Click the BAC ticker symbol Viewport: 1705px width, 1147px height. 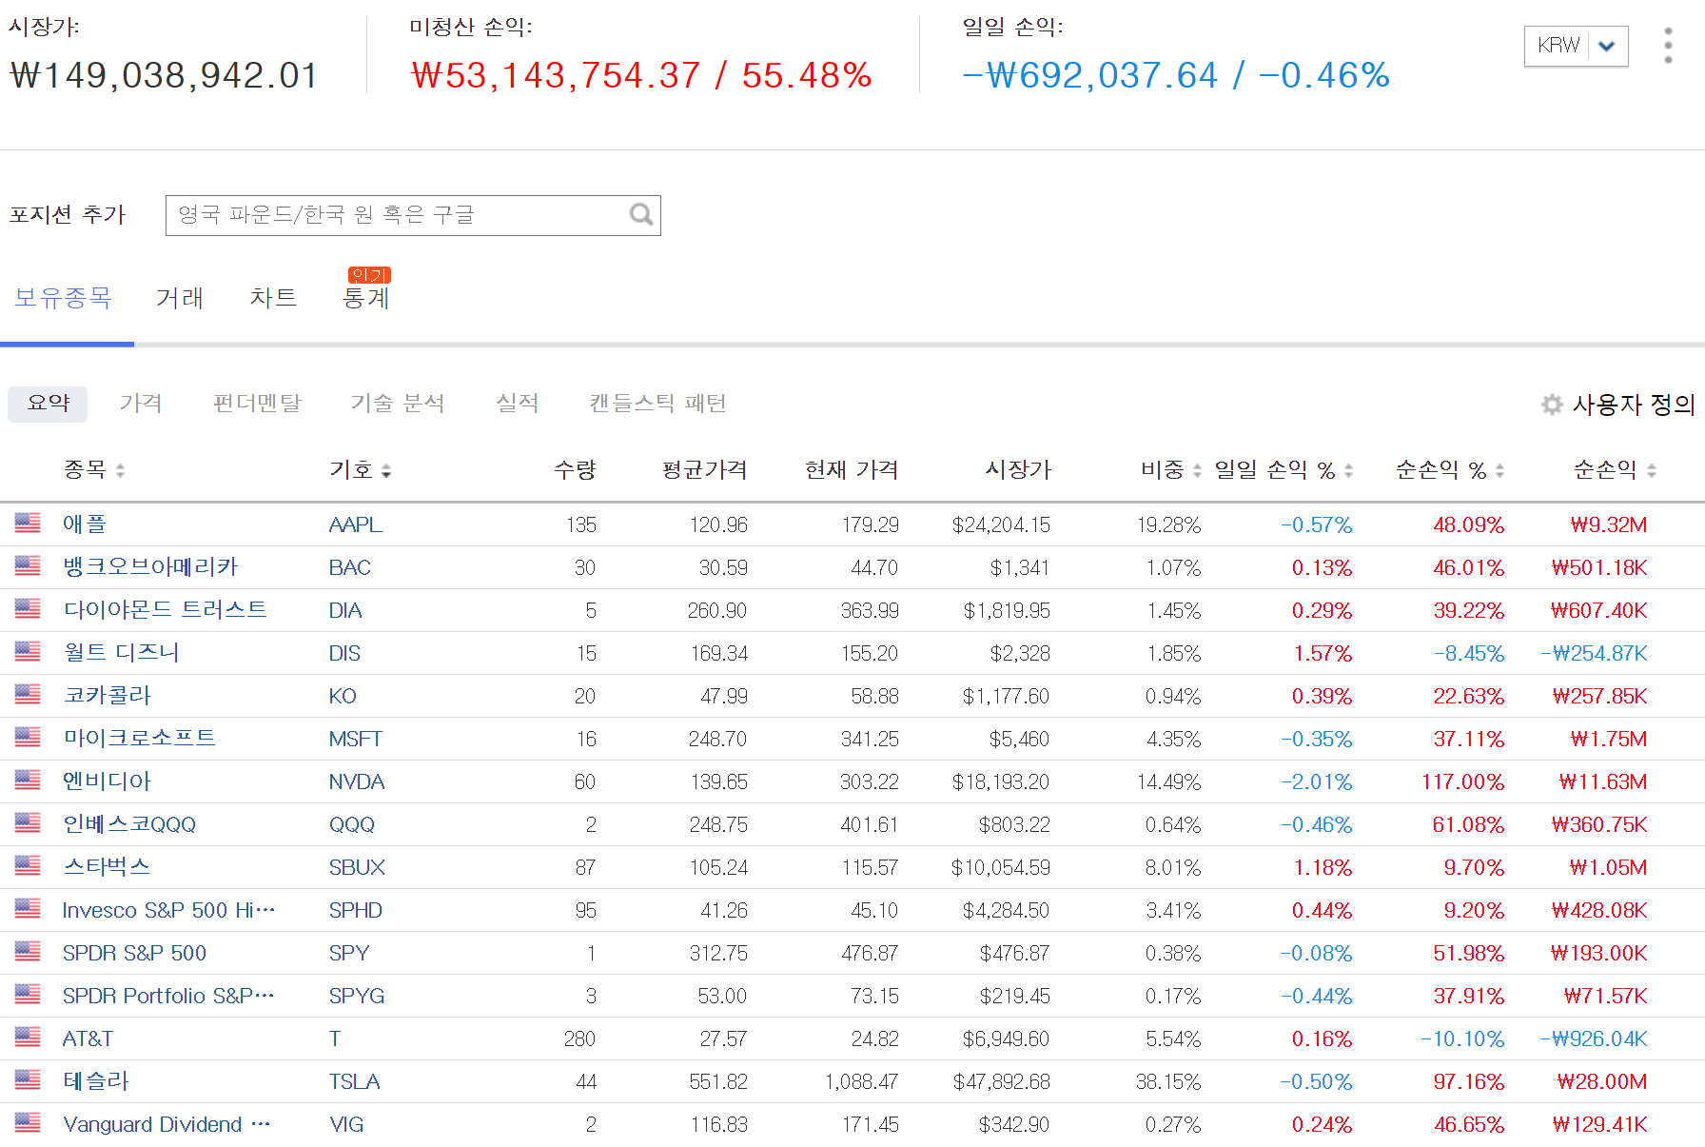[349, 567]
